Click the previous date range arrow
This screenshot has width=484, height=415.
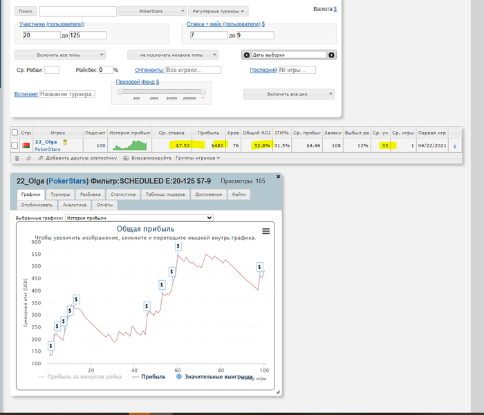point(246,55)
